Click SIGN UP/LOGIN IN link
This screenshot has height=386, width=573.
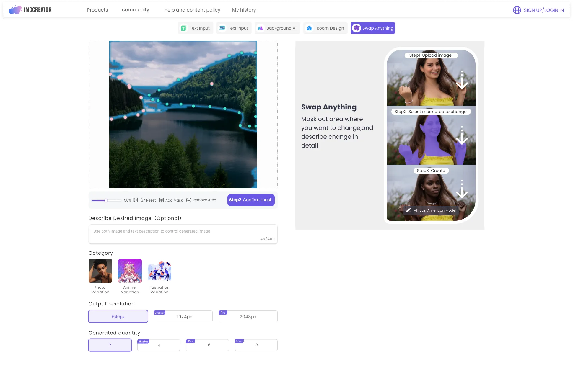pos(544,10)
